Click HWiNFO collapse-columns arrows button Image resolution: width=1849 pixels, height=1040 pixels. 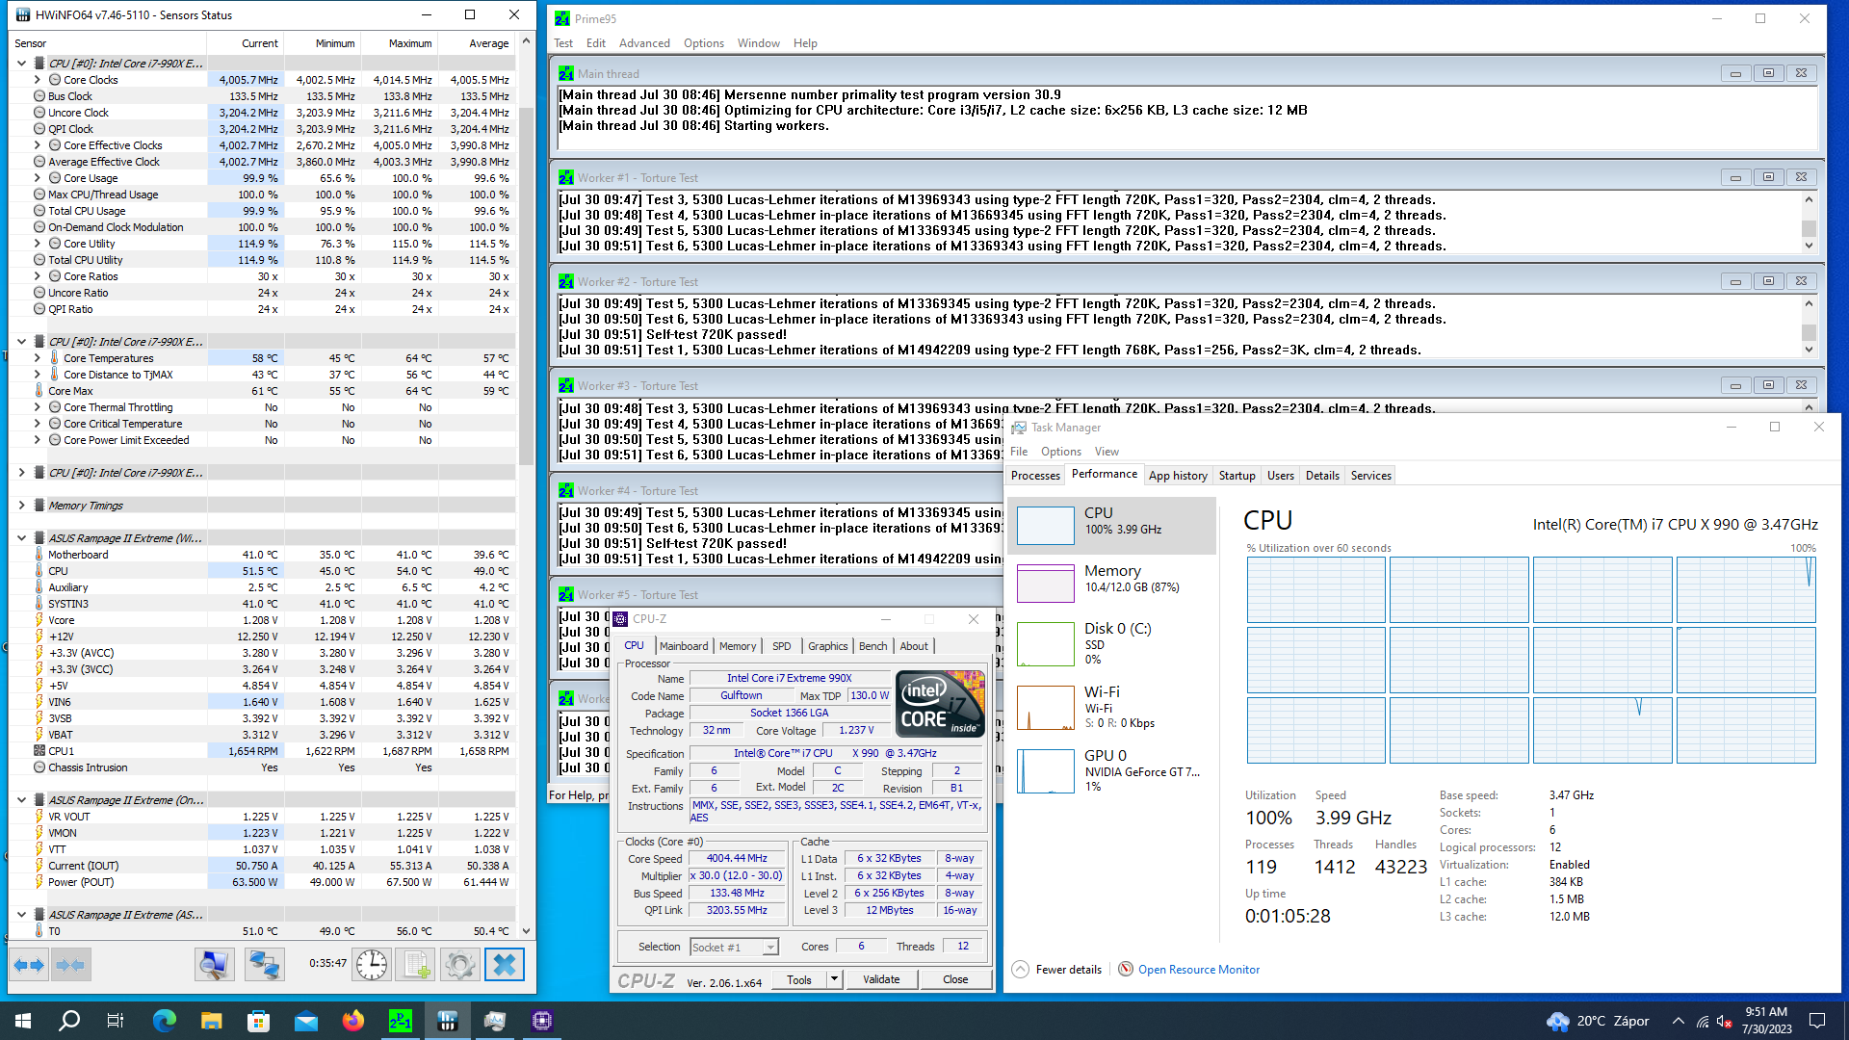pyautogui.click(x=70, y=964)
